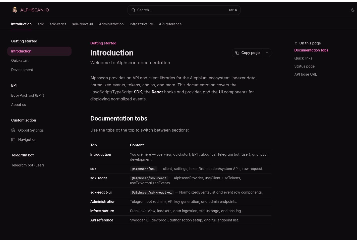Image resolution: width=357 pixels, height=240 pixels.
Task: Click the Administration table row label
Action: (x=103, y=202)
